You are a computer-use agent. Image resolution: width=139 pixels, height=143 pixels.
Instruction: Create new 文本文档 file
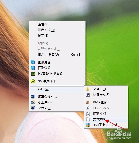click(x=106, y=119)
